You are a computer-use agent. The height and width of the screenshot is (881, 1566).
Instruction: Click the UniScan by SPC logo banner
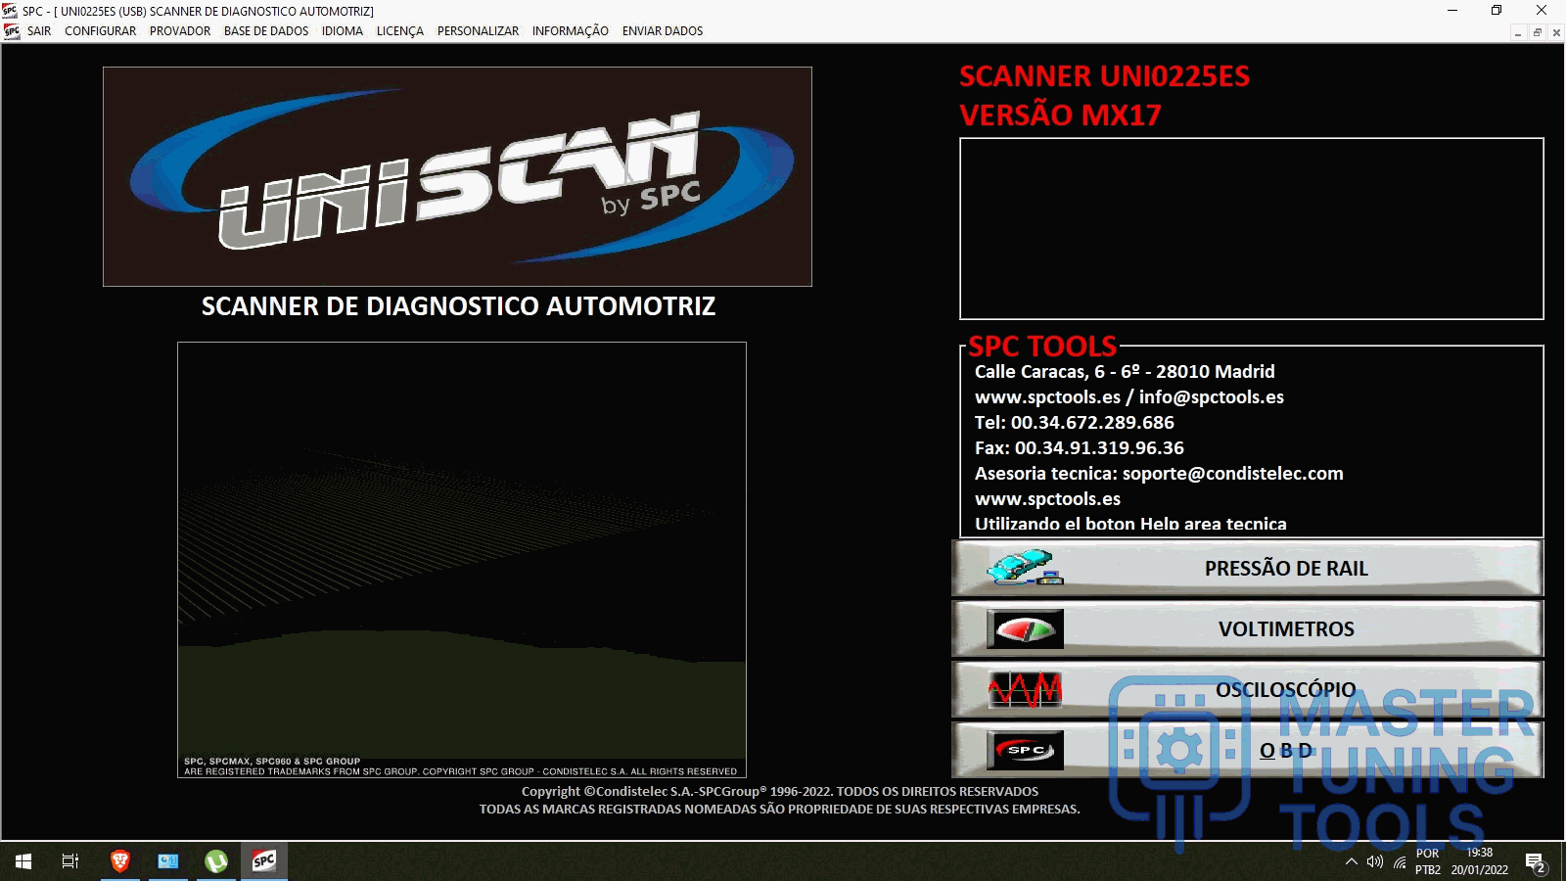[x=457, y=177]
